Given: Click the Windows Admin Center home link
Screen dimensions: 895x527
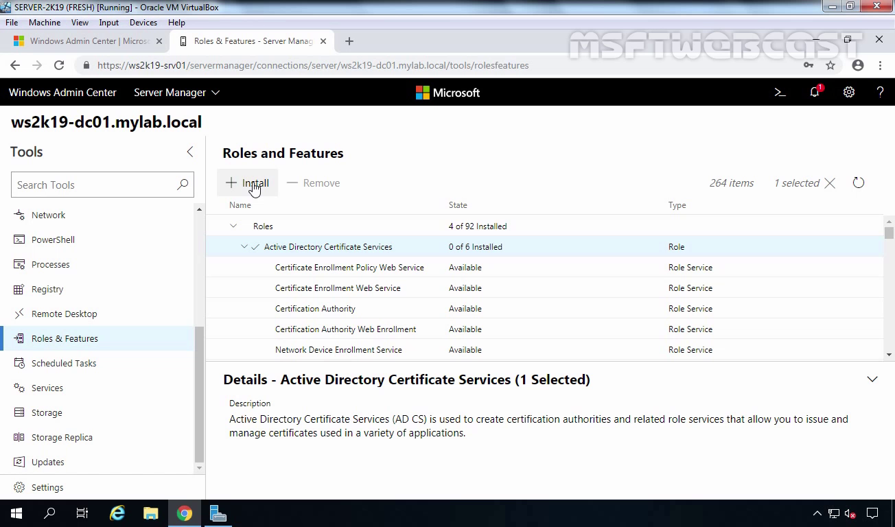Looking at the screenshot, I should click(x=62, y=92).
